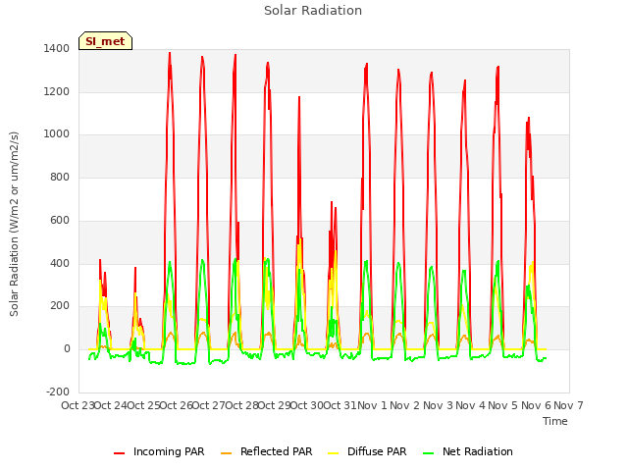Click the 200 y-axis tick label

(x=60, y=305)
